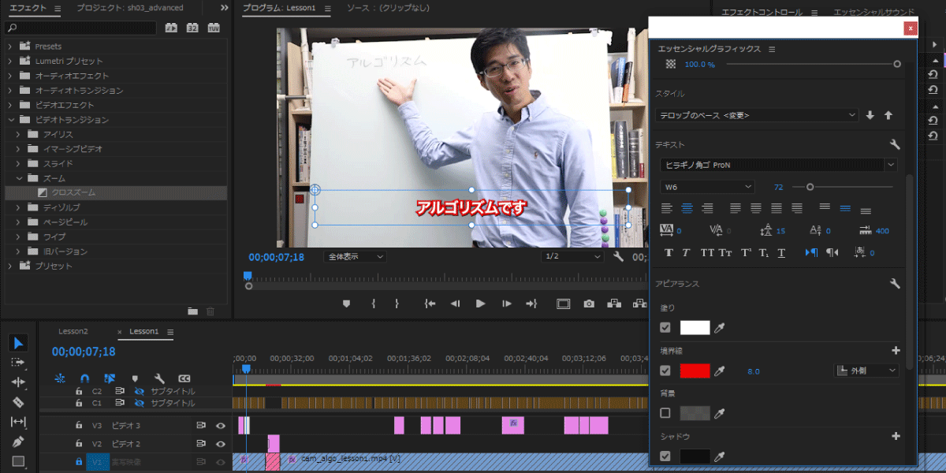Open timeline display settings wrench
This screenshot has width=946, height=473.
[159, 378]
